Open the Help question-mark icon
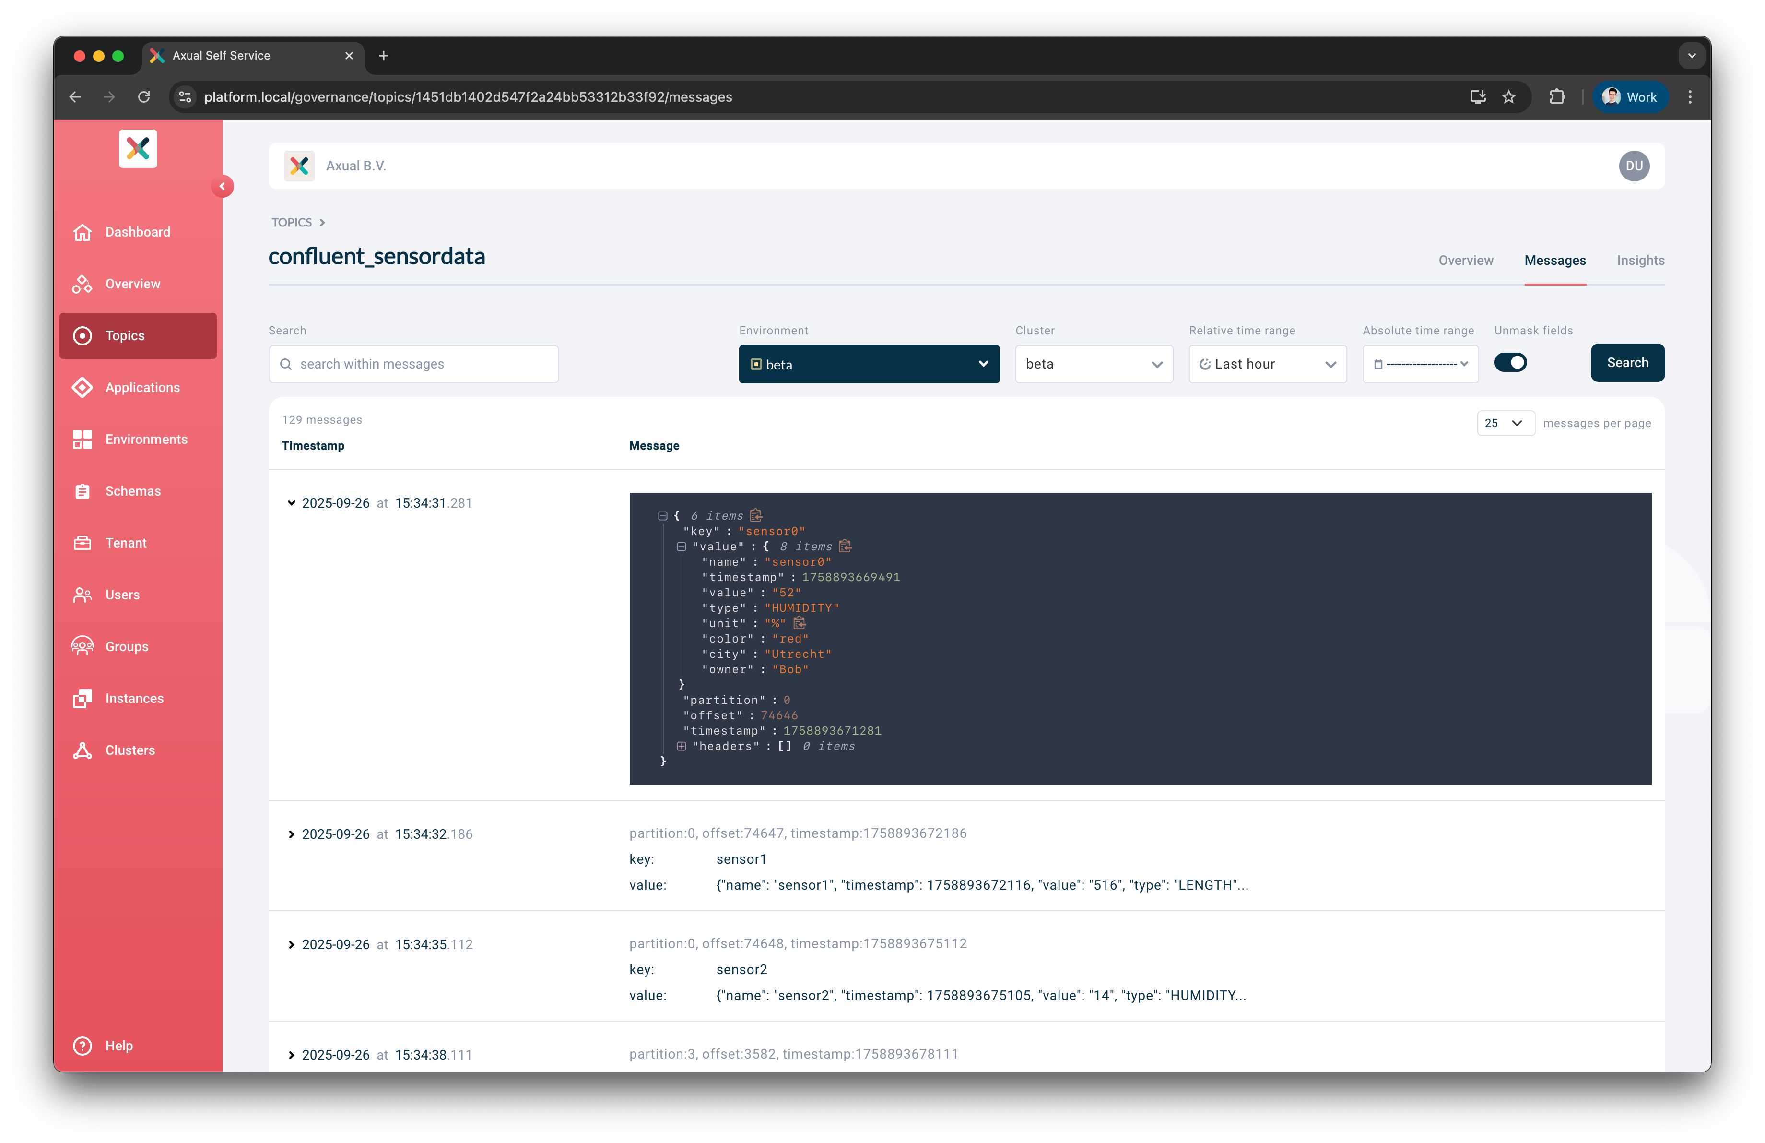 pos(82,1045)
